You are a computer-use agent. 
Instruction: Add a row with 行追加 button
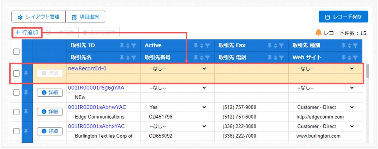pyautogui.click(x=27, y=32)
